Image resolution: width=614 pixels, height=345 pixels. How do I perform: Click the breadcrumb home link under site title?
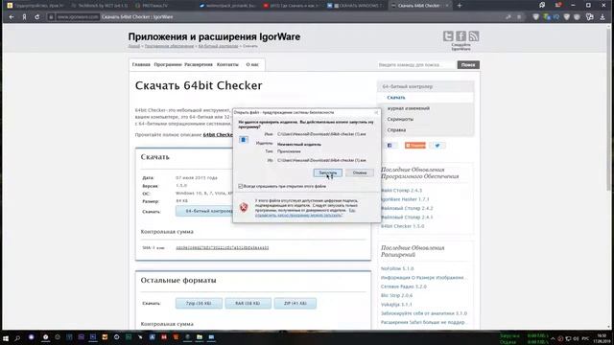[x=134, y=46]
